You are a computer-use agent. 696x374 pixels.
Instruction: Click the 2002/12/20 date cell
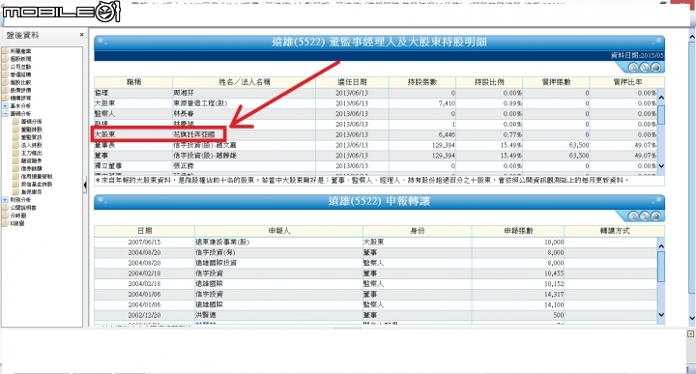tap(144, 315)
